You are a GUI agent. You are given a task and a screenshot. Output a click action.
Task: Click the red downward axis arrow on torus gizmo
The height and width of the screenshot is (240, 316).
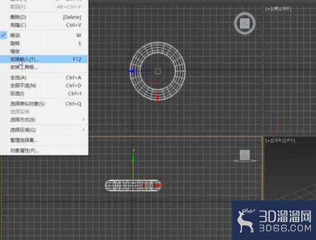(x=158, y=98)
